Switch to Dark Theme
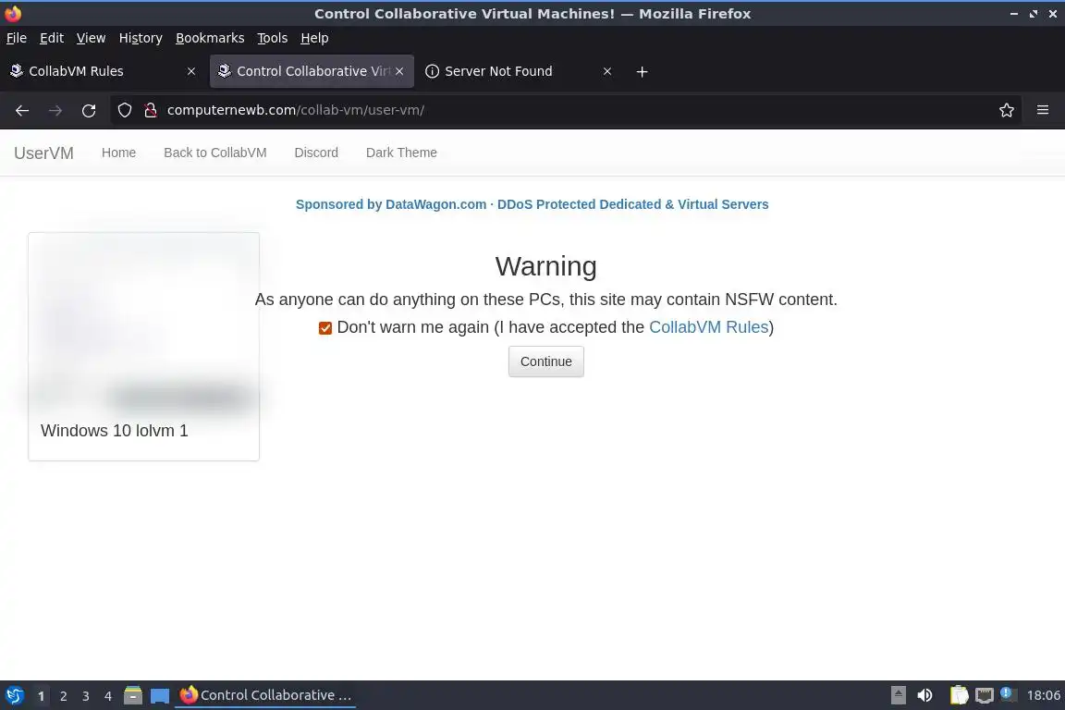The width and height of the screenshot is (1065, 710). 401,153
